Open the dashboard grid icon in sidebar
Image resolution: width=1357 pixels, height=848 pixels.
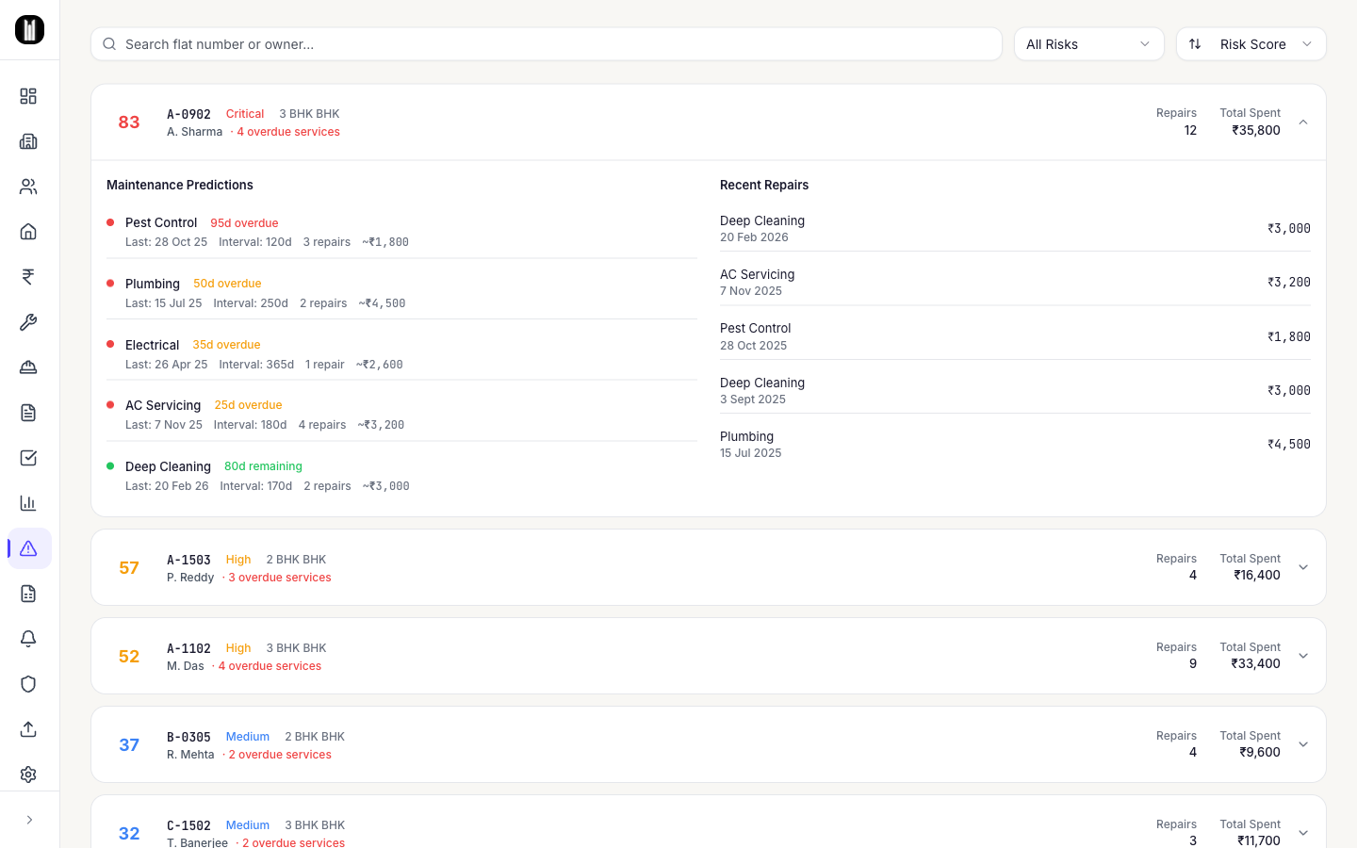tap(28, 96)
